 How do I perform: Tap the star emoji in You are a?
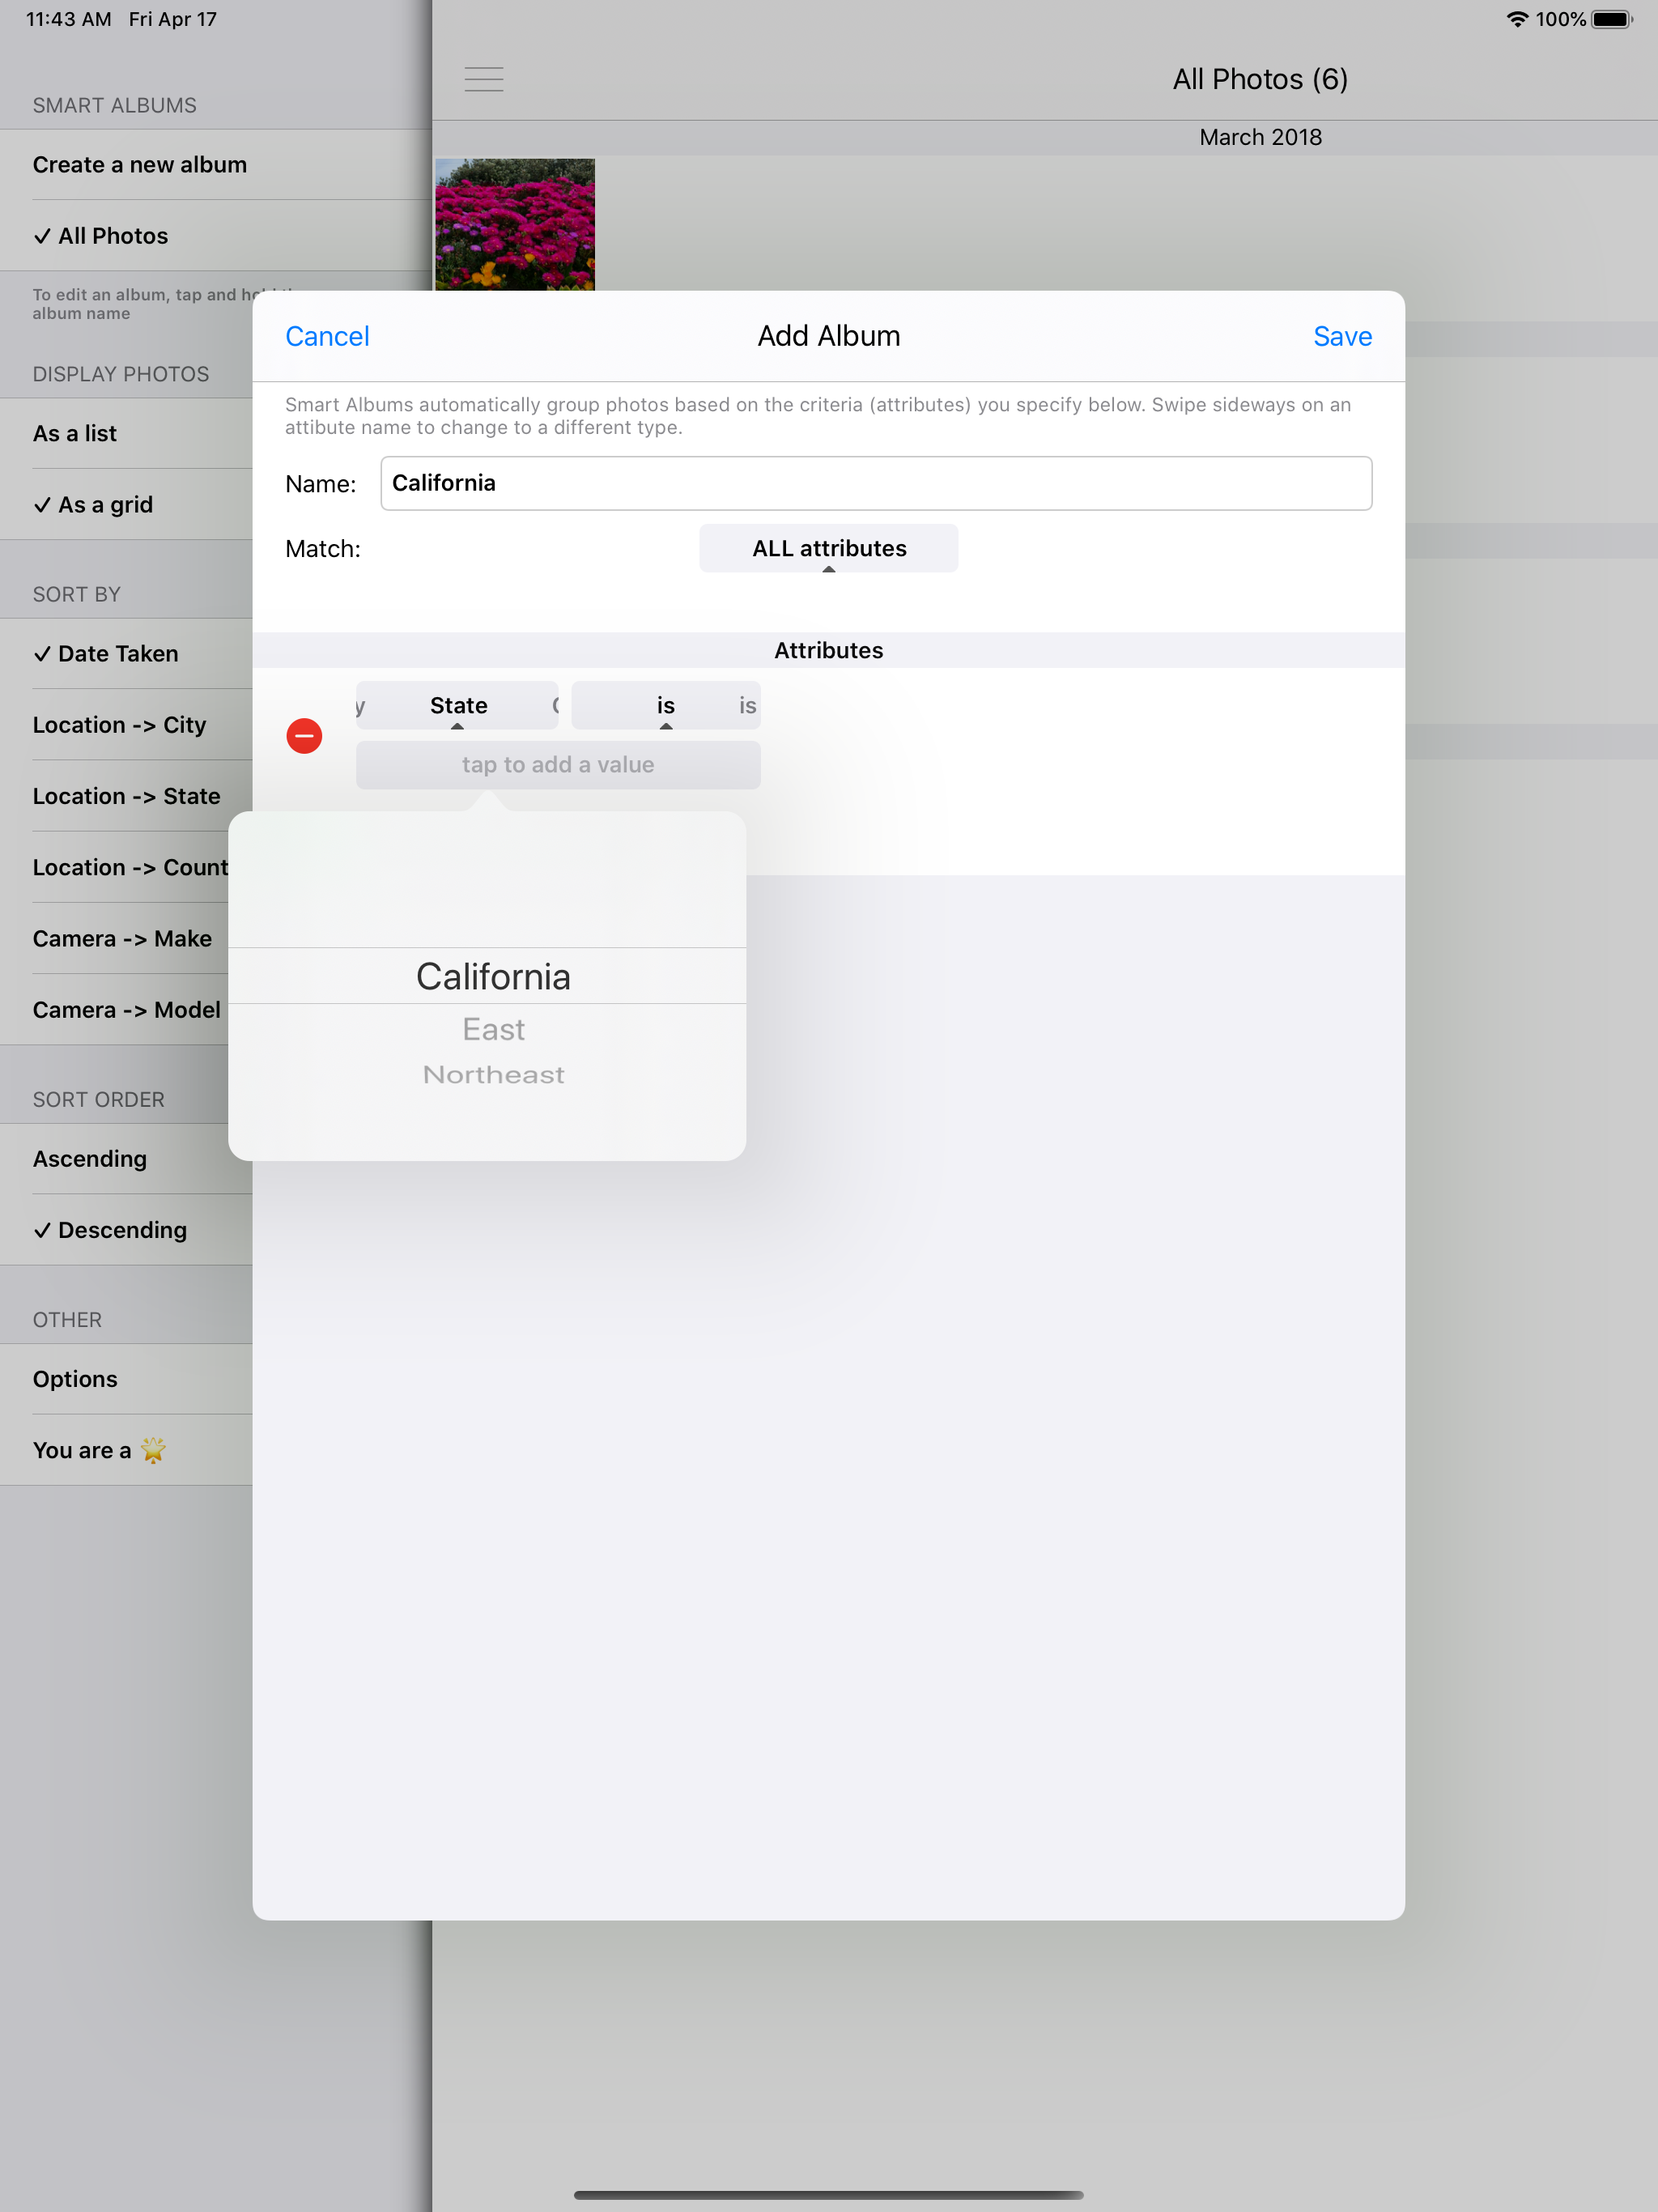[153, 1450]
